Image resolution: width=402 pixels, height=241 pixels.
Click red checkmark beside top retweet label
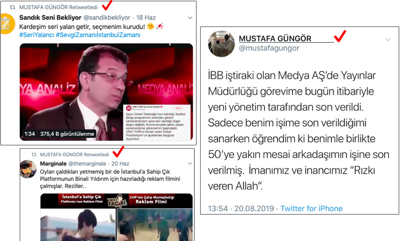coord(107,5)
